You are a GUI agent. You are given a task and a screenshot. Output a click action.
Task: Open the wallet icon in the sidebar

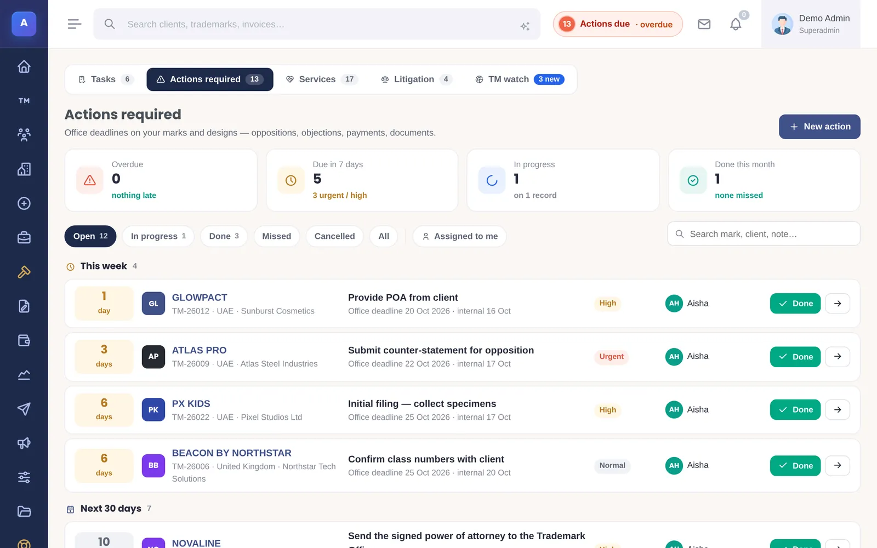pos(24,340)
